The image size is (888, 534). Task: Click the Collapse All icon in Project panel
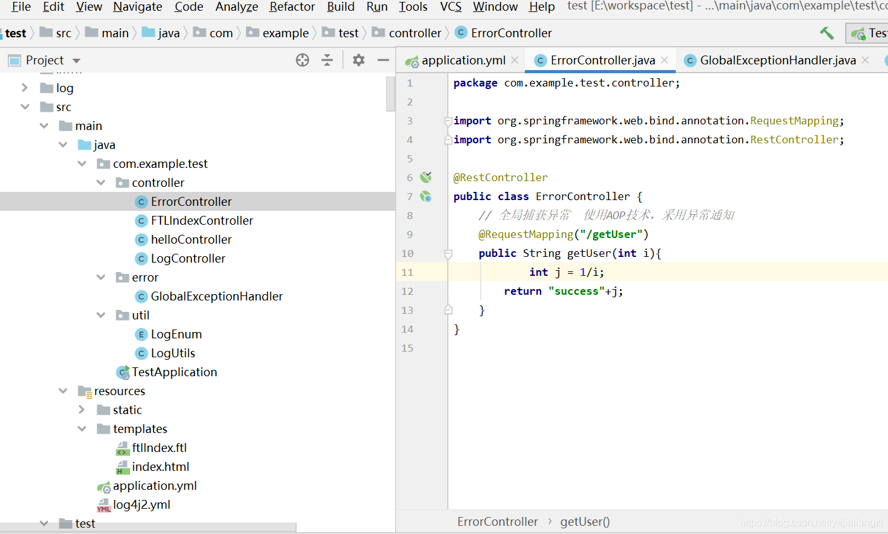(x=327, y=60)
